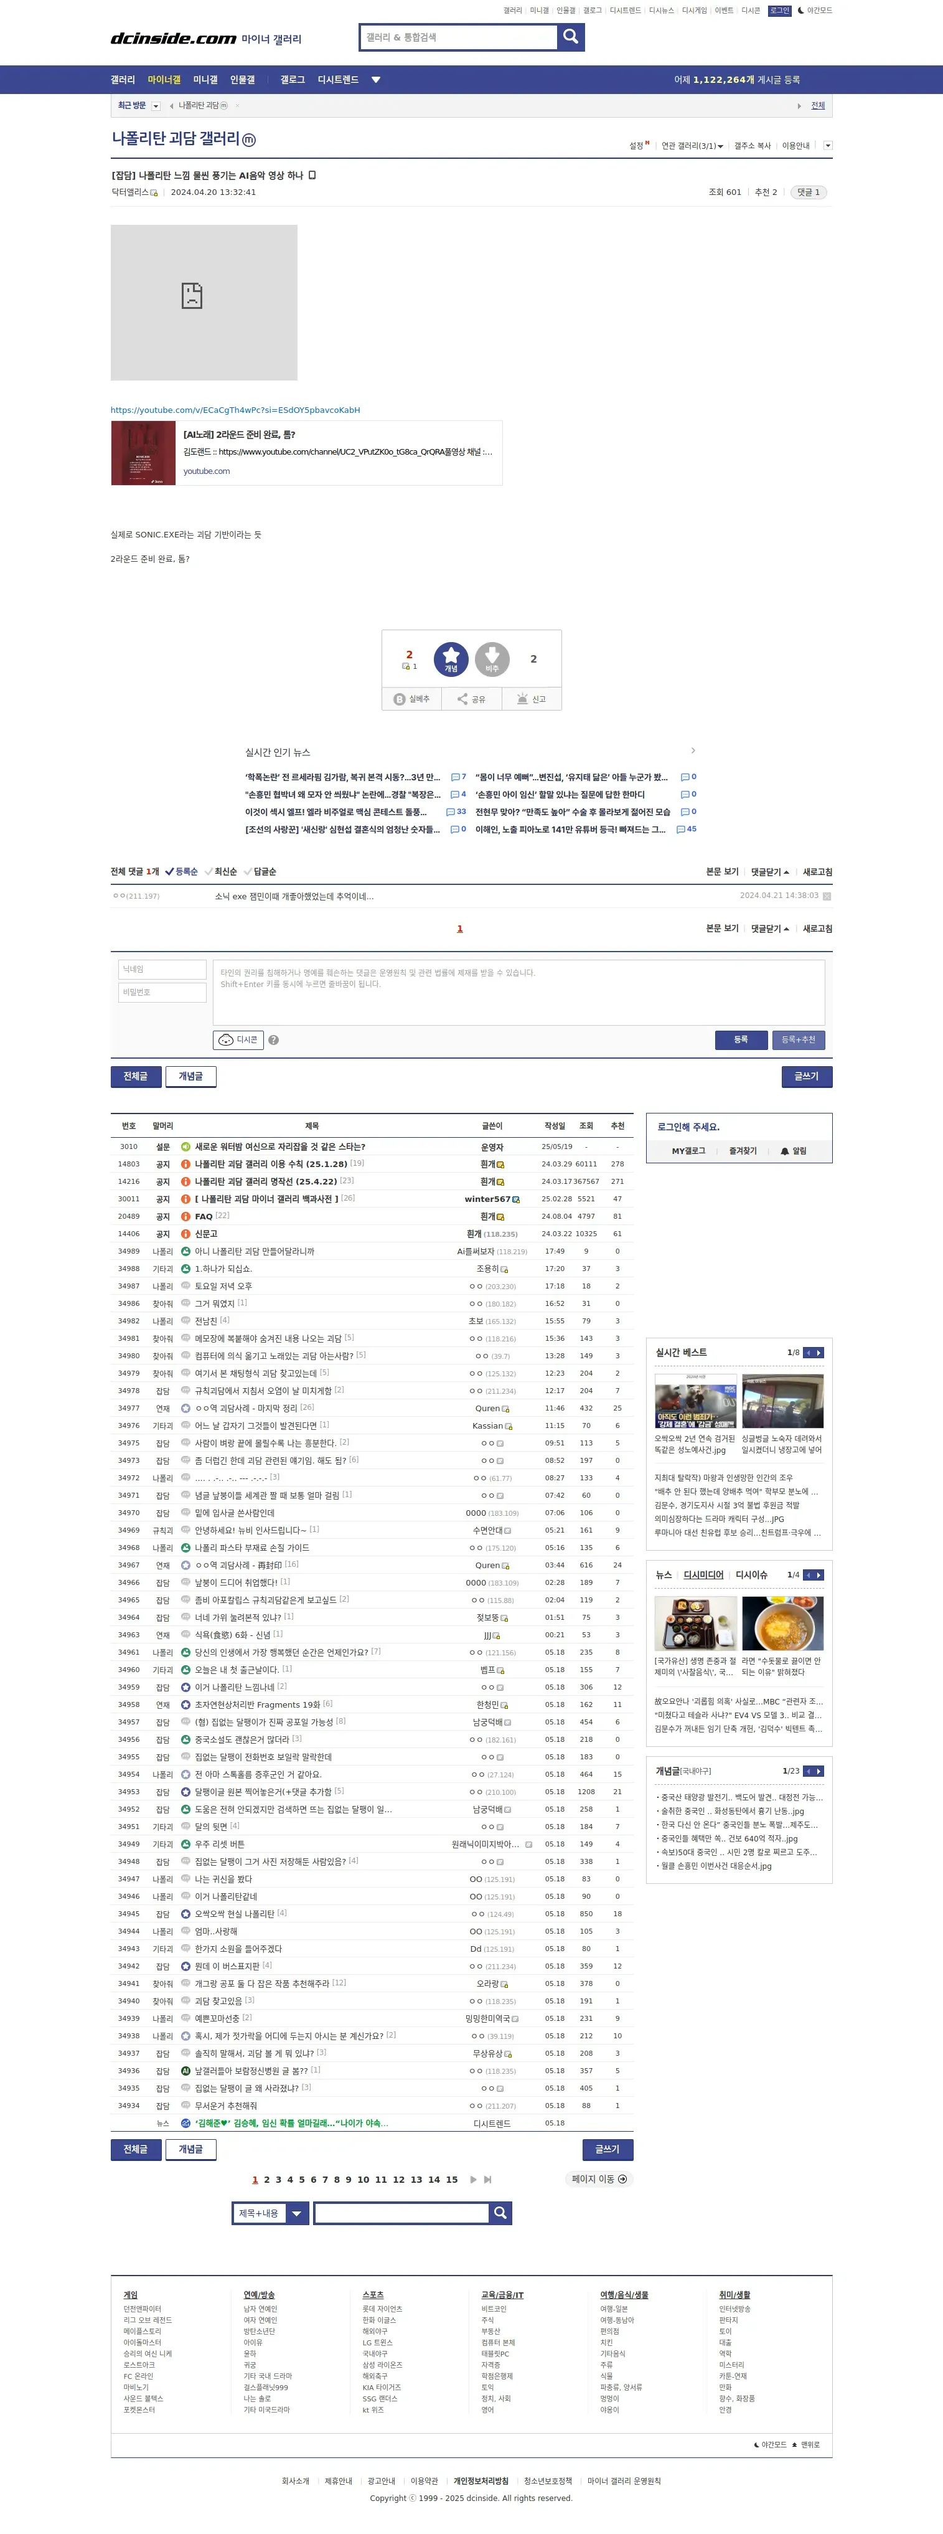The image size is (943, 2534).
Task: Click the 비밀번호 input field
Action: tap(162, 993)
